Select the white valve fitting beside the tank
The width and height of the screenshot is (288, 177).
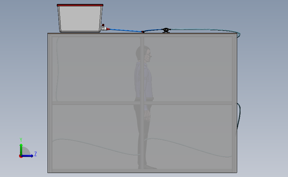tap(104, 28)
